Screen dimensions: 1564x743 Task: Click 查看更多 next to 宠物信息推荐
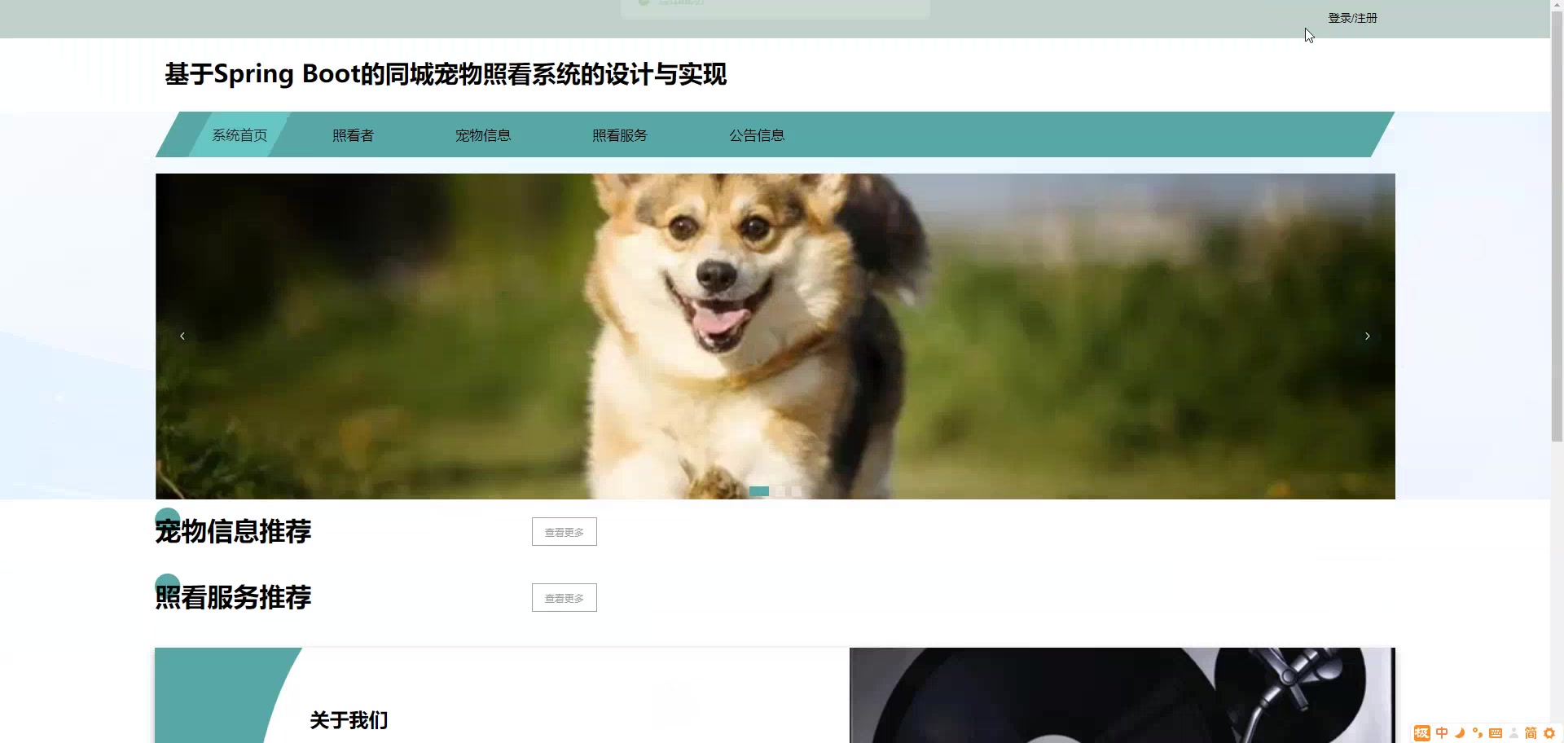click(565, 532)
